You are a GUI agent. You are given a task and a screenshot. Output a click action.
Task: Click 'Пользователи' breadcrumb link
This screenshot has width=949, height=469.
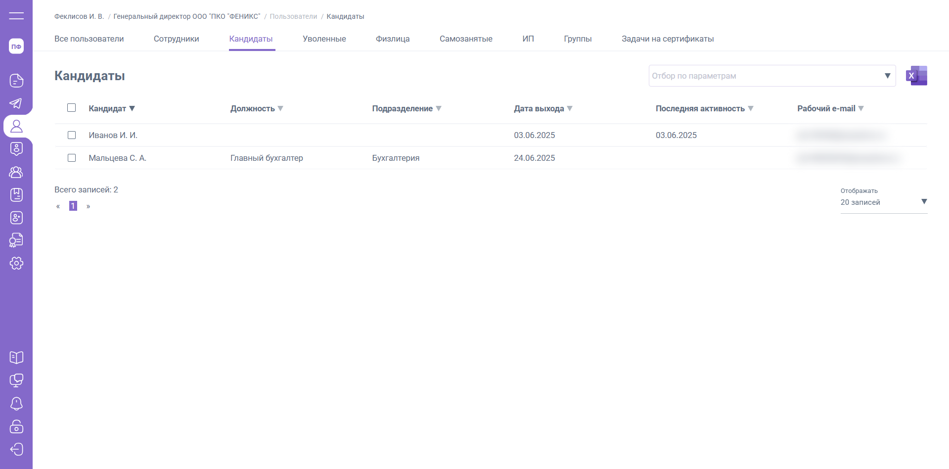(x=293, y=16)
